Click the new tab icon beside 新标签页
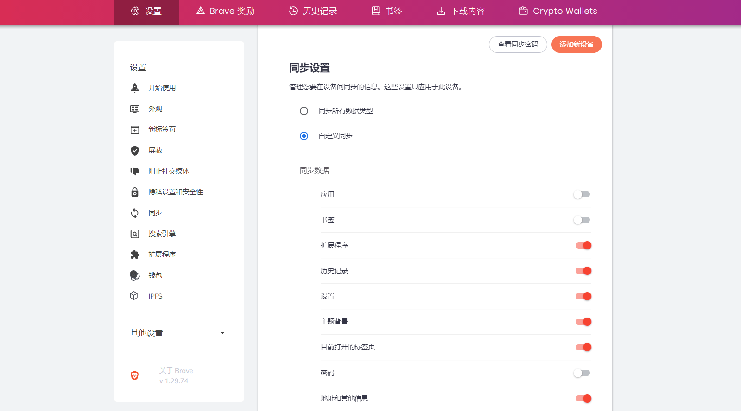Screen dimensions: 741x411 (135, 130)
